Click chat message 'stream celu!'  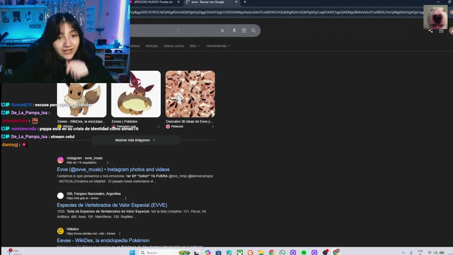(x=63, y=137)
